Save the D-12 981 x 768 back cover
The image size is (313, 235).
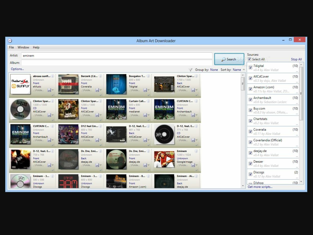(145, 140)
